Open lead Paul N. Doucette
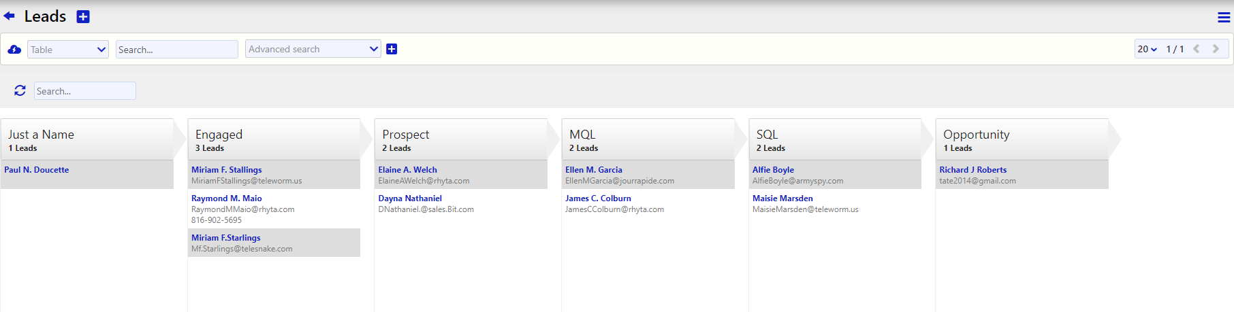Image resolution: width=1234 pixels, height=312 pixels. [37, 170]
